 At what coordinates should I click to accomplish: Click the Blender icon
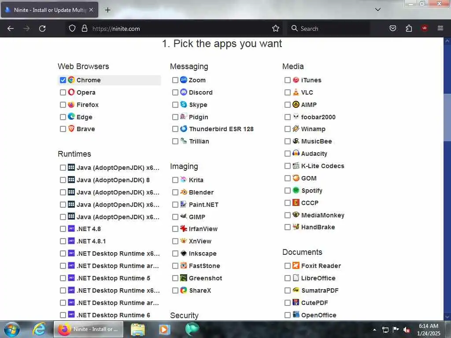pyautogui.click(x=184, y=192)
